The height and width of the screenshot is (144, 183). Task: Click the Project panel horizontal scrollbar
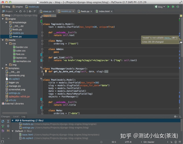pyautogui.click(x=14, y=113)
